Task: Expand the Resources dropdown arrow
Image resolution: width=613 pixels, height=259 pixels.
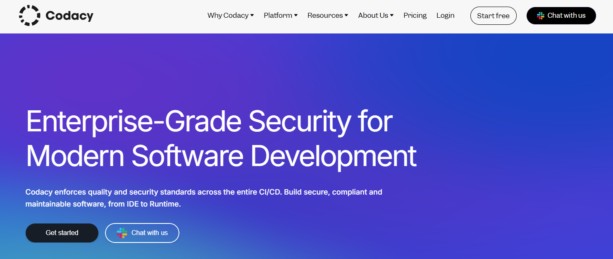Action: [346, 16]
